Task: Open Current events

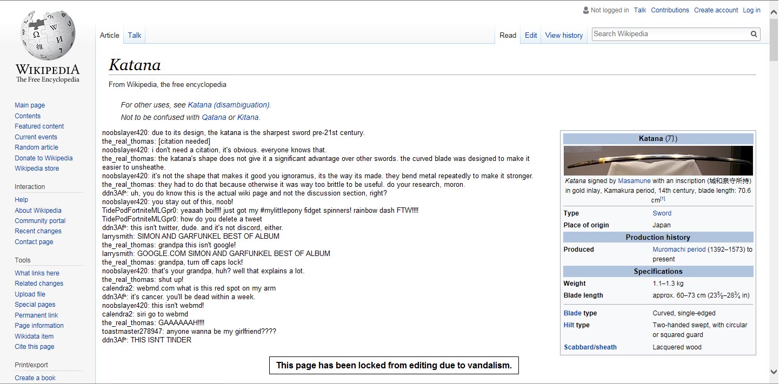Action: click(36, 137)
